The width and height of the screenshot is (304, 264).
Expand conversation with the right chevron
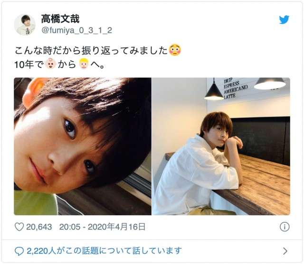tap(285, 251)
